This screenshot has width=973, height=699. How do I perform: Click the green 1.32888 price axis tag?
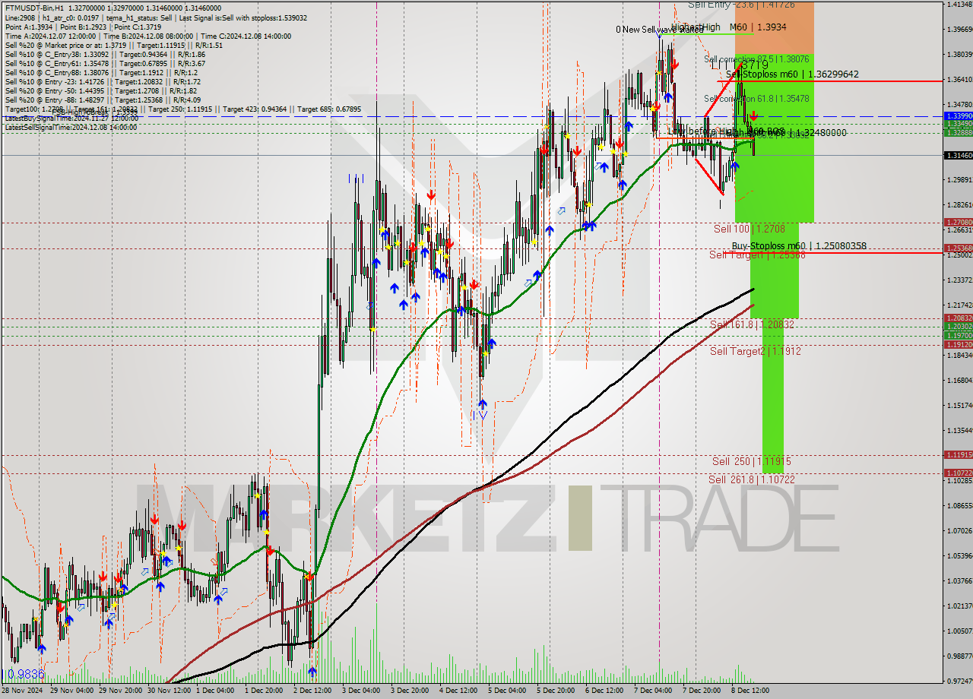tap(958, 132)
